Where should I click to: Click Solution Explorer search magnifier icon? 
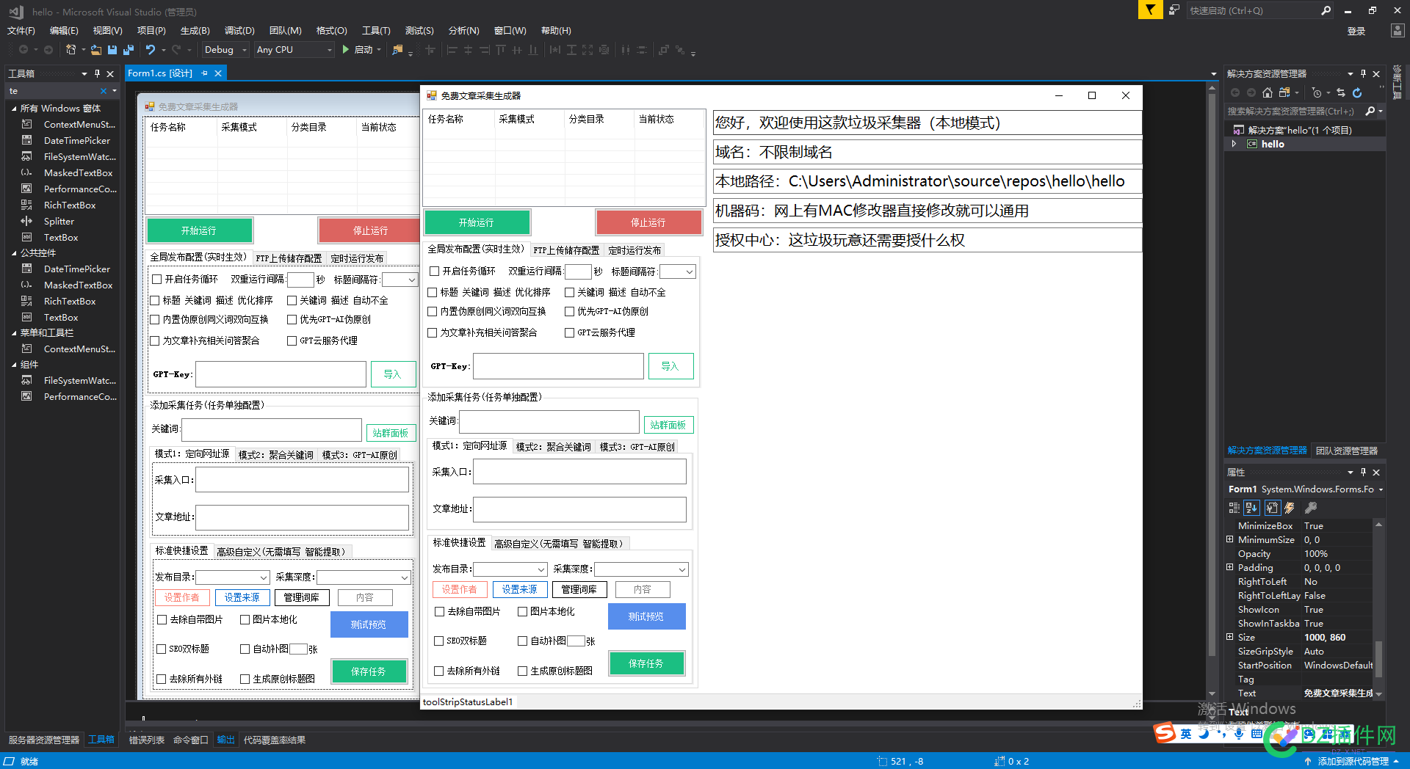tap(1370, 112)
